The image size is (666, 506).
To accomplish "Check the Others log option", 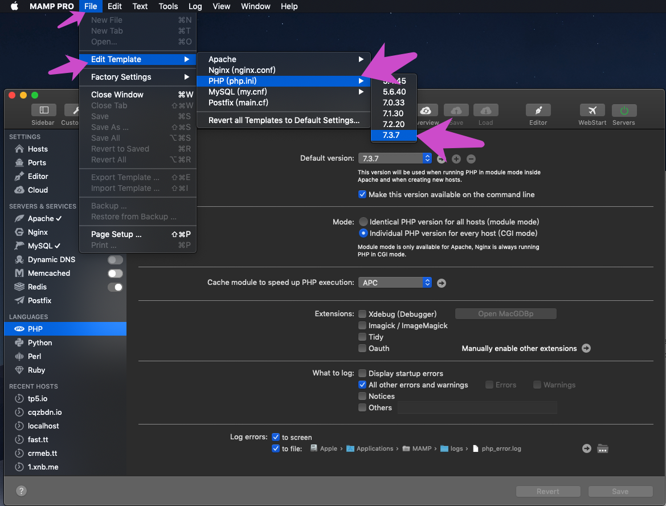I will pyautogui.click(x=362, y=408).
